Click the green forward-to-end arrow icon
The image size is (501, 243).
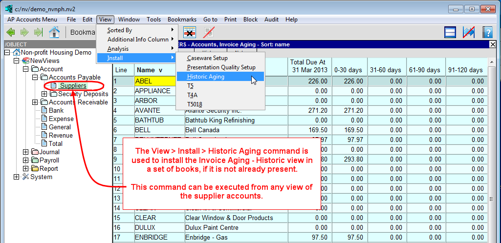point(38,32)
